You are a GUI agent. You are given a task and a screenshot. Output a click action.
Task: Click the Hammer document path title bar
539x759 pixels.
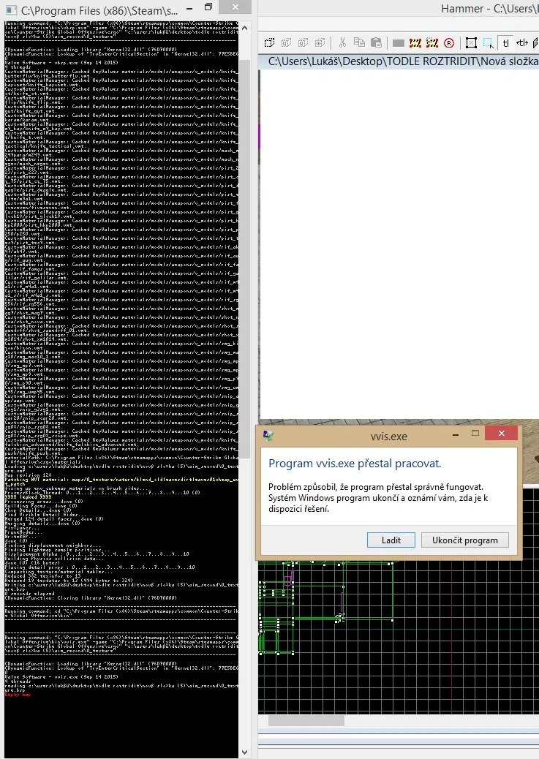399,61
